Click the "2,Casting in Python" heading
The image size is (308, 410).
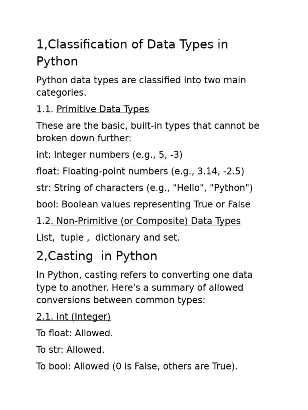tap(97, 256)
